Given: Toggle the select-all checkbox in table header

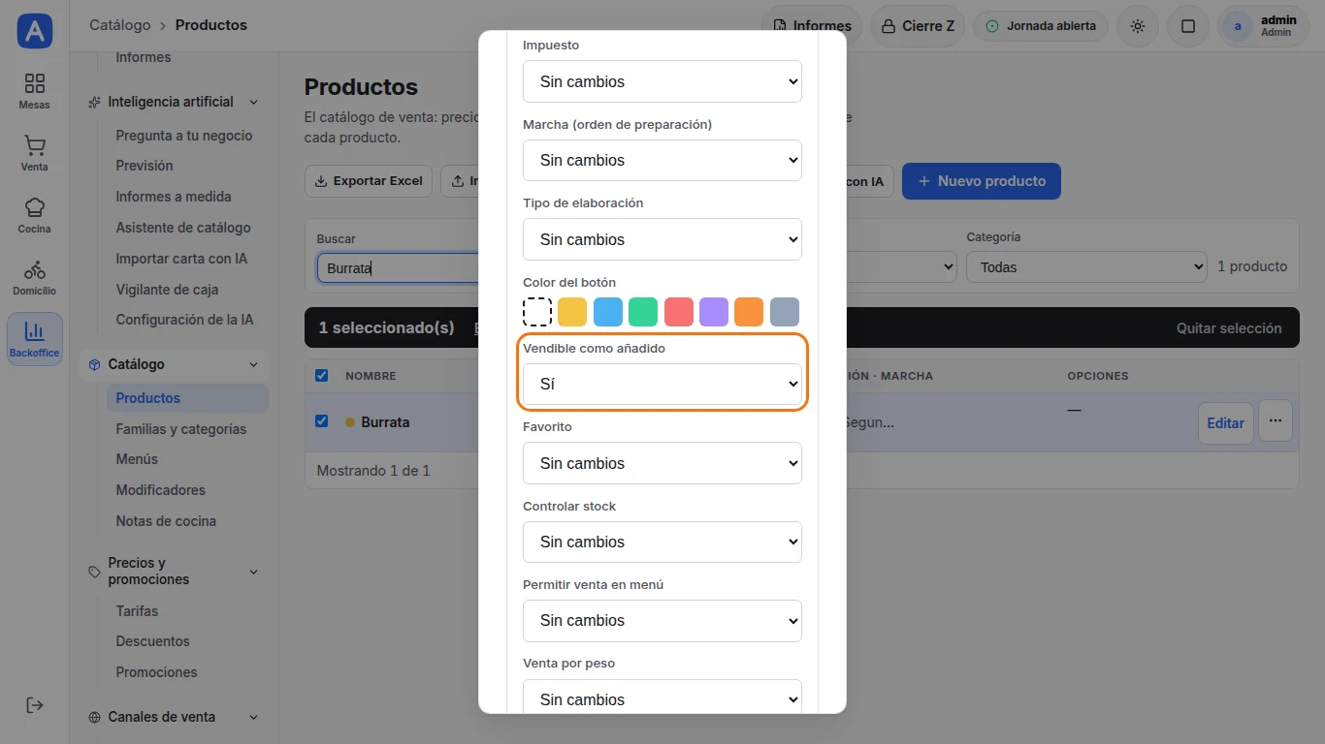Looking at the screenshot, I should 322,376.
